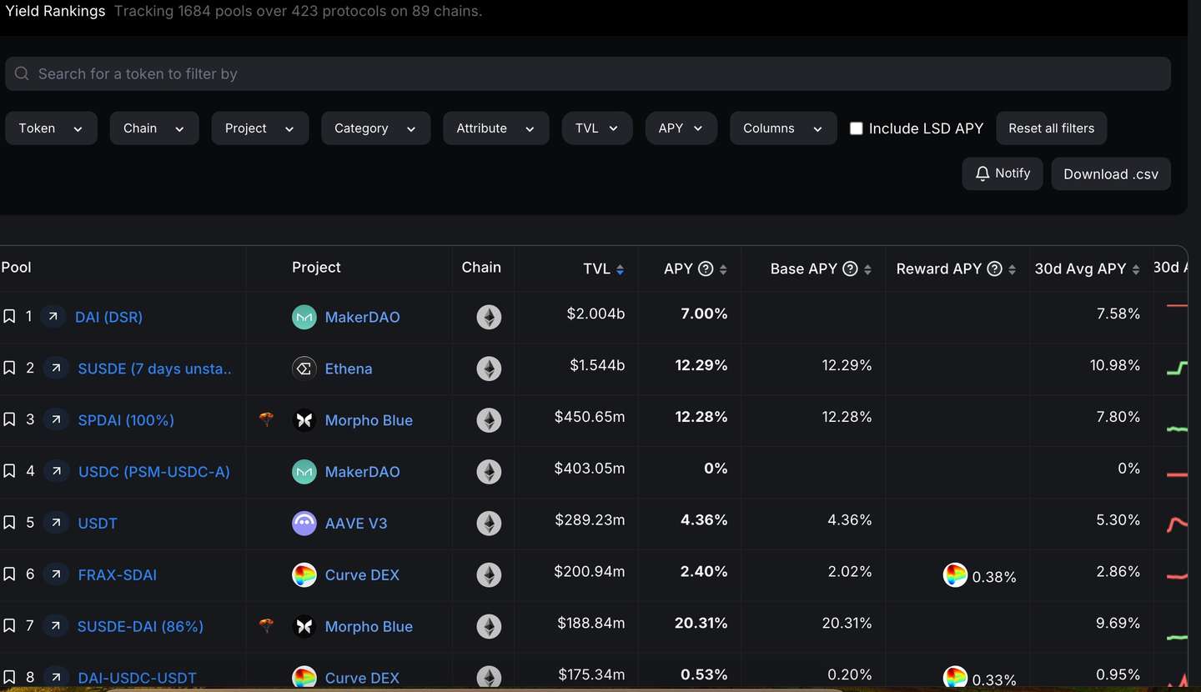Click the Reward APY help icon
The height and width of the screenshot is (692, 1201).
click(994, 268)
